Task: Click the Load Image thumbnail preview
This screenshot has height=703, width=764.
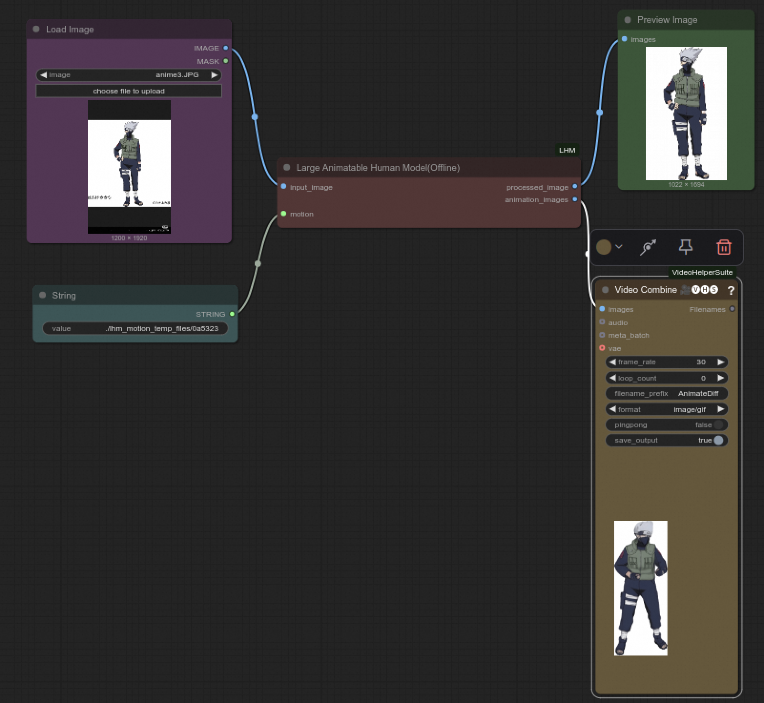Action: (x=129, y=166)
